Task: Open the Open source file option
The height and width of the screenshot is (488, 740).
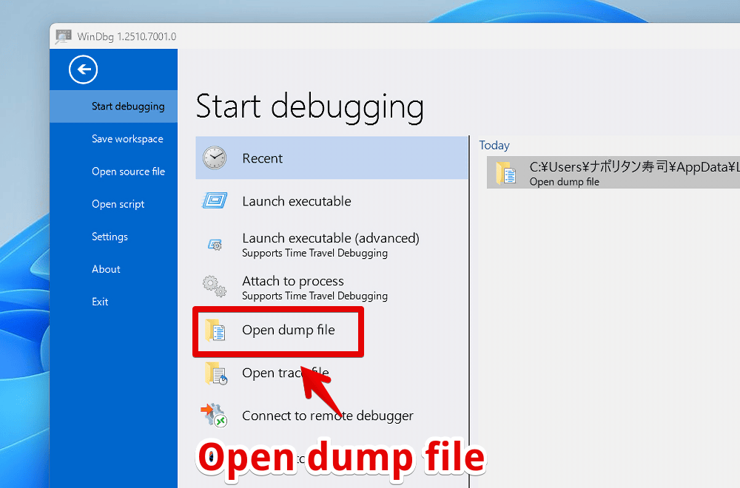Action: (128, 172)
